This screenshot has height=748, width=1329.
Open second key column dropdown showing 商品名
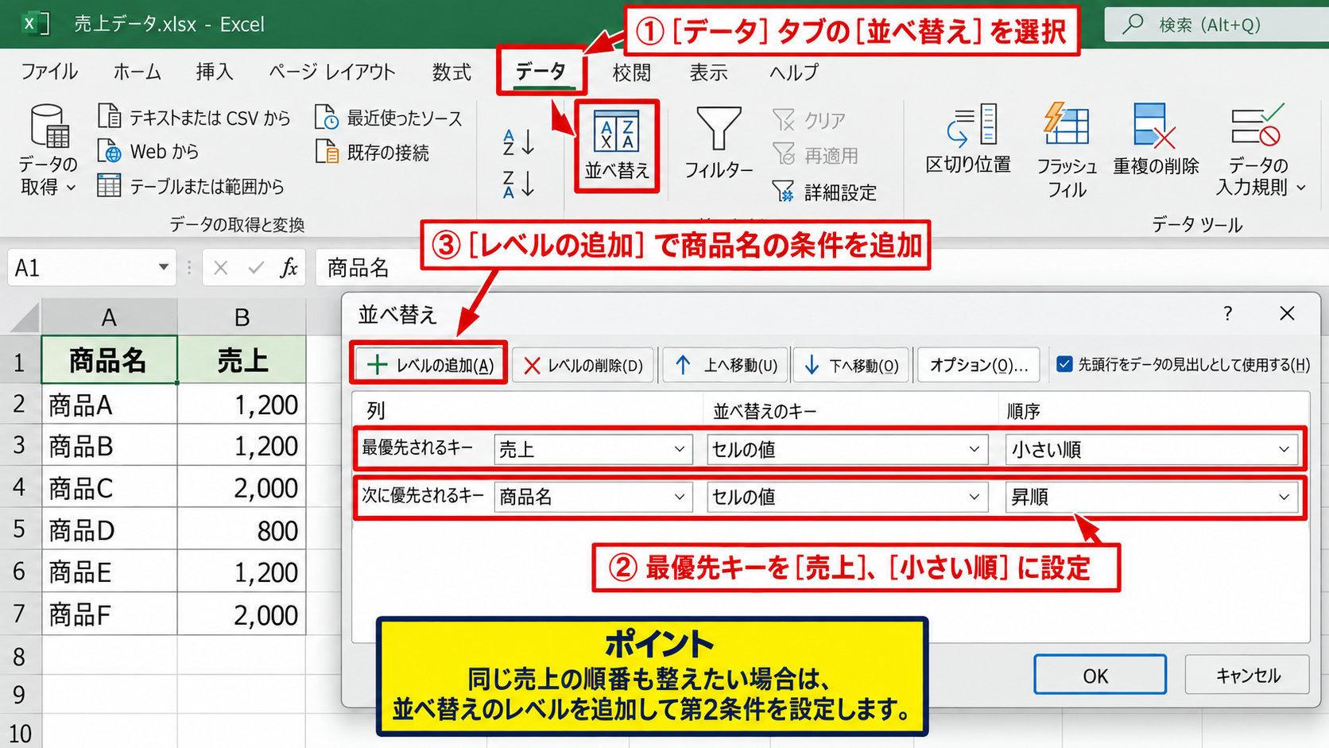[x=593, y=497]
